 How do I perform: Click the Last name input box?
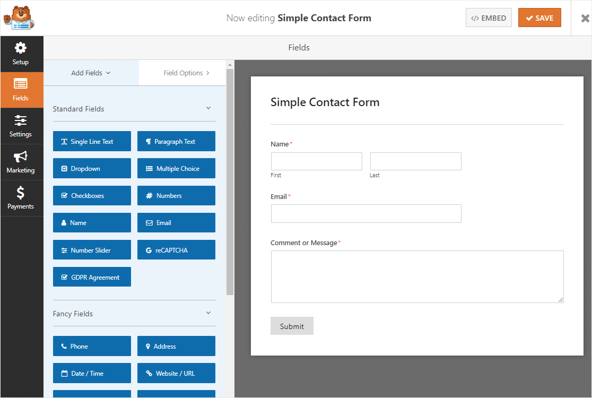(416, 161)
